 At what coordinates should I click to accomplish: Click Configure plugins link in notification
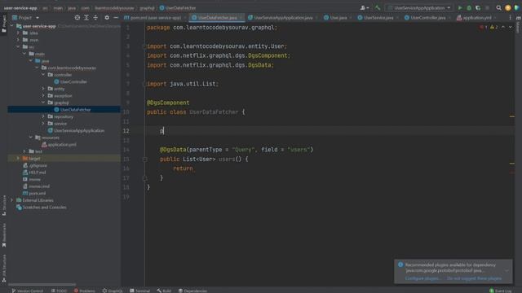tap(422, 278)
